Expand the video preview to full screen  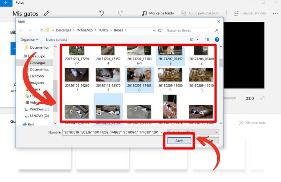[x=262, y=98]
